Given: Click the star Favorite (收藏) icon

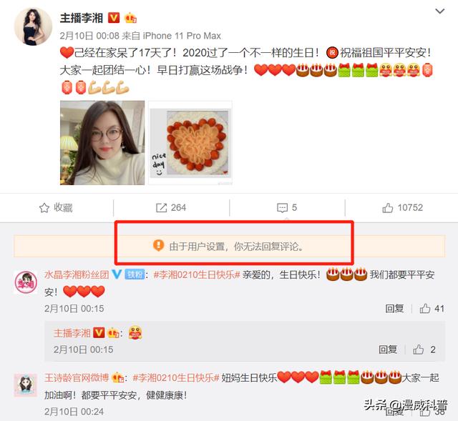Looking at the screenshot, I should point(44,208).
